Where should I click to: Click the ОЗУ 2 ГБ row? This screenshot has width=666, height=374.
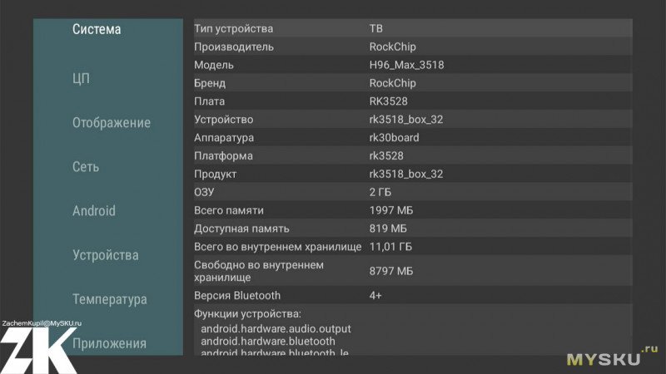412,192
